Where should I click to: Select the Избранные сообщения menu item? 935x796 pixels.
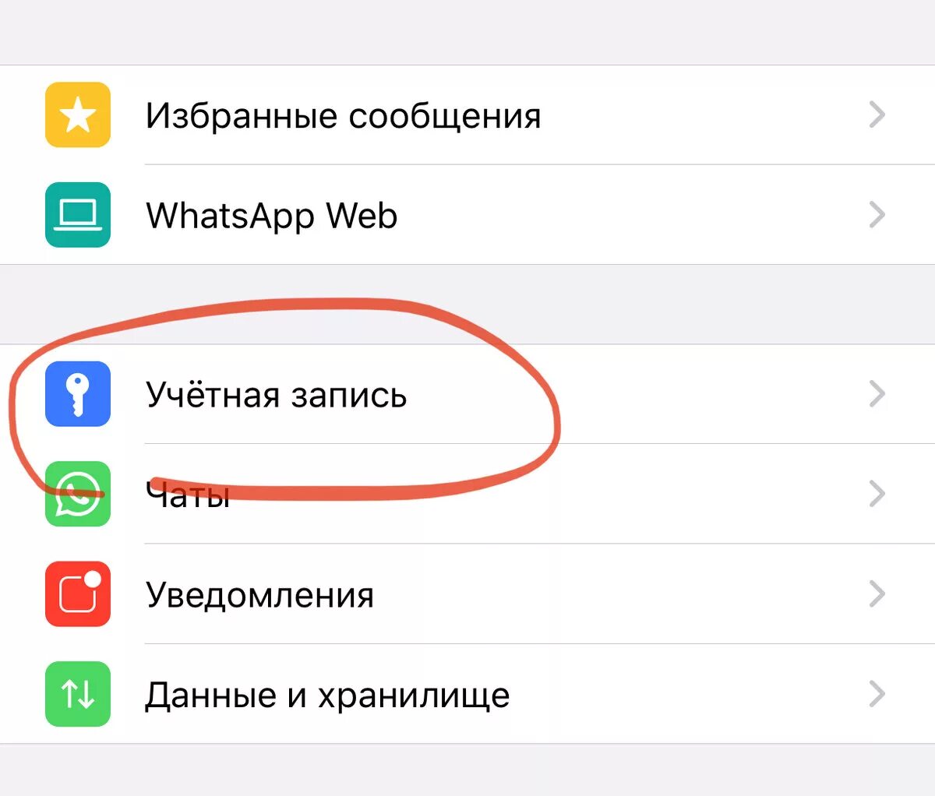tap(343, 117)
